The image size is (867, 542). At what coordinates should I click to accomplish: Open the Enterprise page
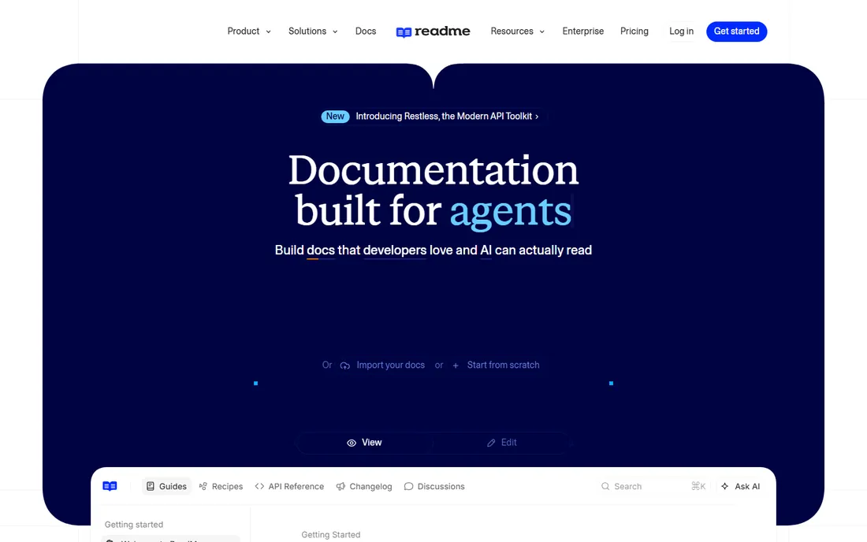click(582, 32)
